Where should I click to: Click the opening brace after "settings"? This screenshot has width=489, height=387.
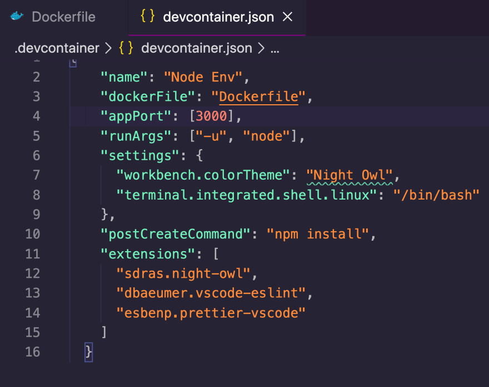(199, 156)
